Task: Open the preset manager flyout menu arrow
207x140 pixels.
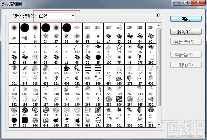Action: pyautogui.click(x=157, y=15)
